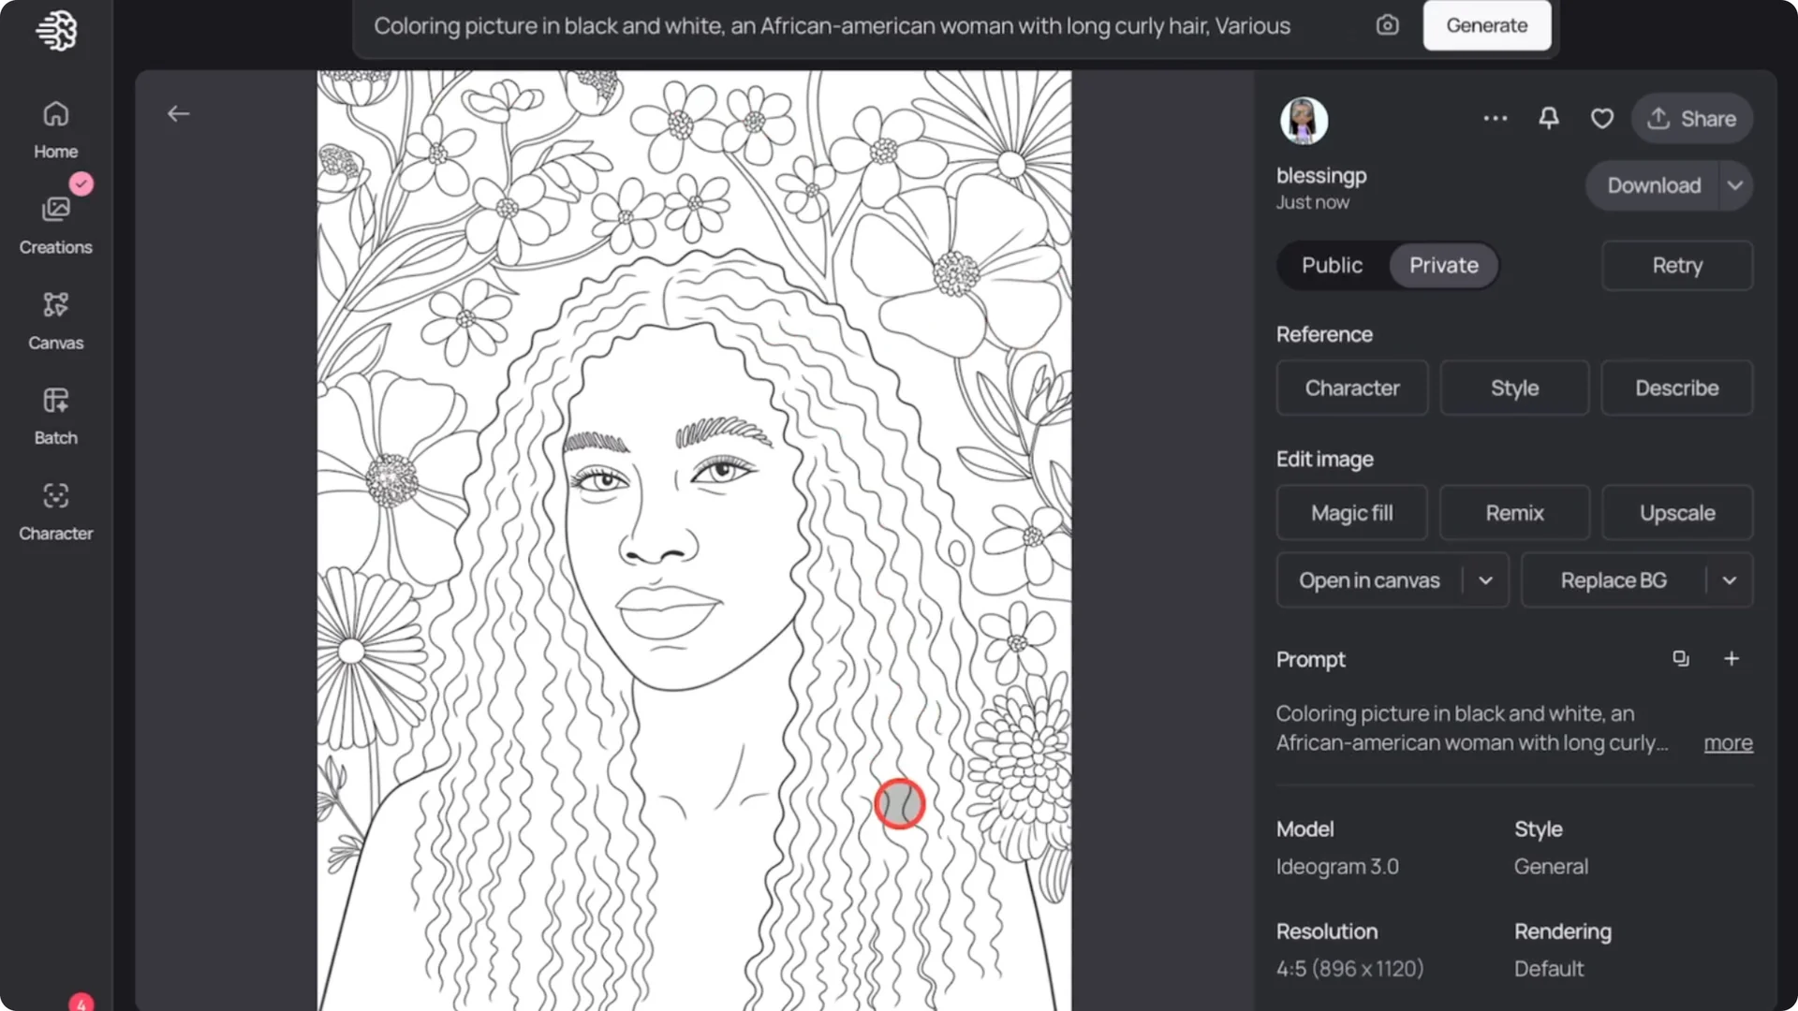Add prompt with the plus icon
Image resolution: width=1798 pixels, height=1011 pixels.
[1732, 658]
